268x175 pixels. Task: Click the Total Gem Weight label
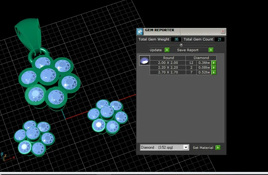tap(154, 39)
